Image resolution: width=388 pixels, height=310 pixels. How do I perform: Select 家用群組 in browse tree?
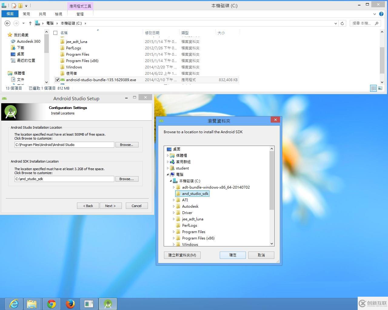pos(183,162)
